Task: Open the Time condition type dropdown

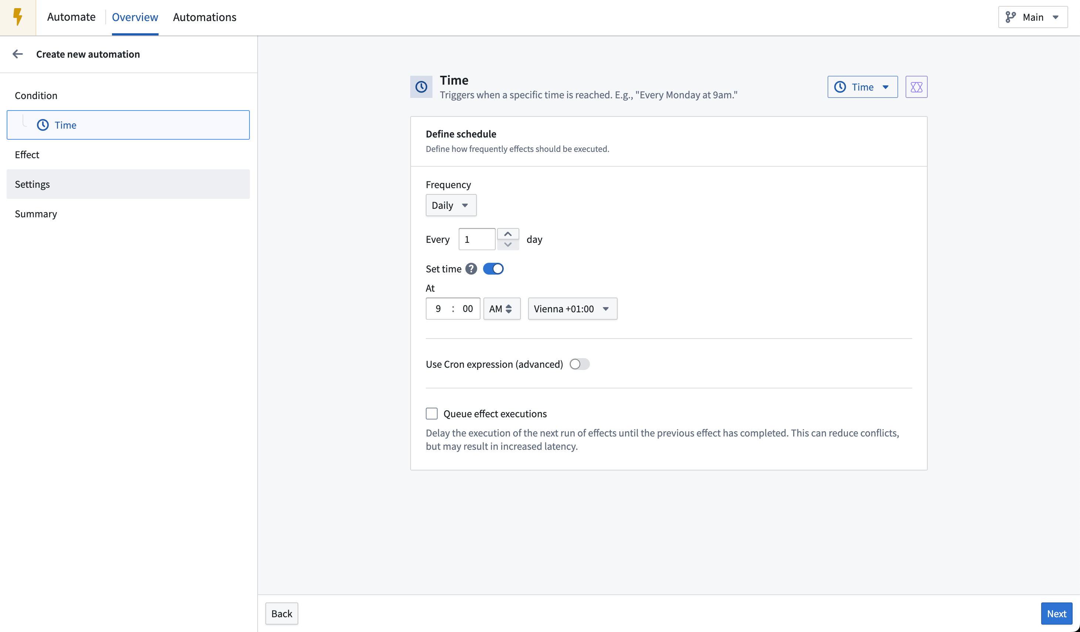Action: pos(862,87)
